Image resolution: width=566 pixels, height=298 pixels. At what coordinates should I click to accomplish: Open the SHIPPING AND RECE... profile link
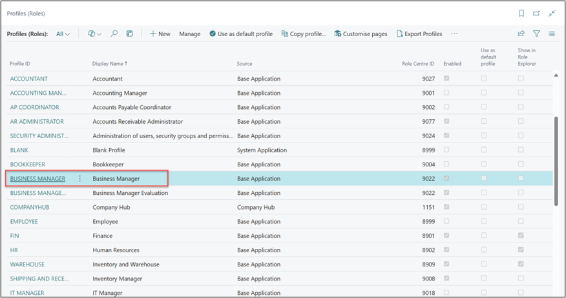point(39,279)
